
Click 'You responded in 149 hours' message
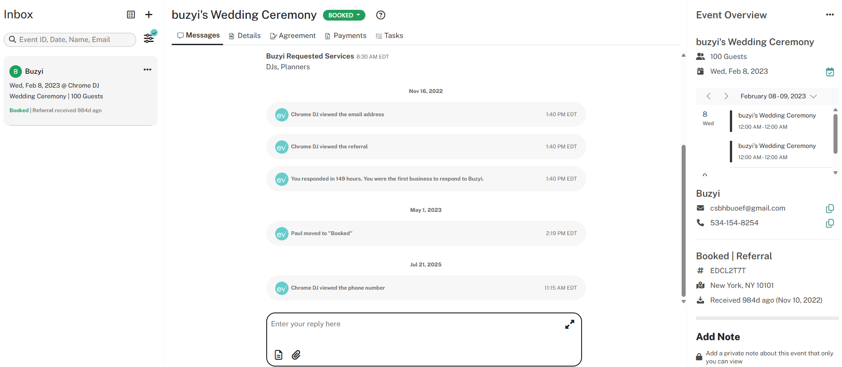pyautogui.click(x=426, y=179)
